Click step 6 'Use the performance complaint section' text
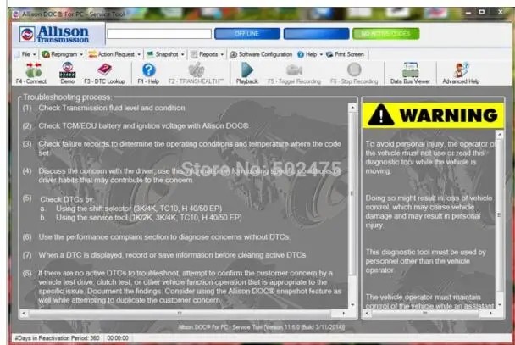The image size is (515, 345). 164,237
